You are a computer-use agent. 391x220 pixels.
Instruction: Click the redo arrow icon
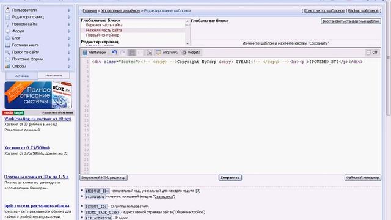coord(123,53)
